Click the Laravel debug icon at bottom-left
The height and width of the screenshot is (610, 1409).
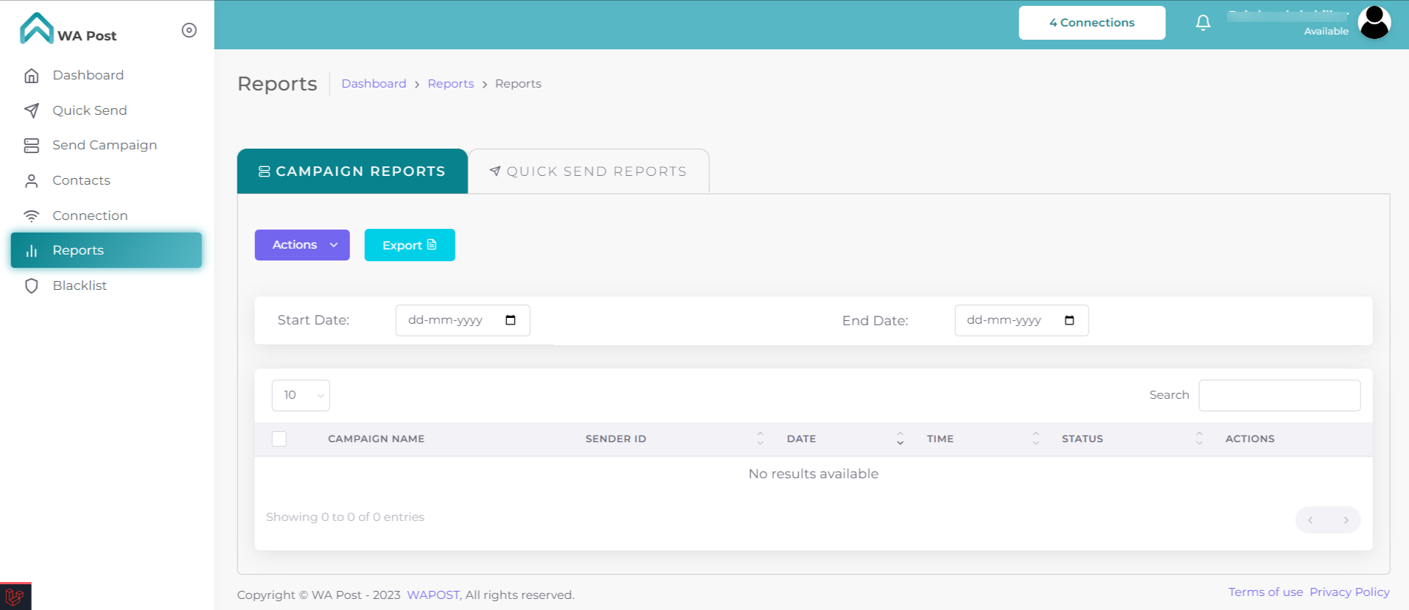point(15,596)
